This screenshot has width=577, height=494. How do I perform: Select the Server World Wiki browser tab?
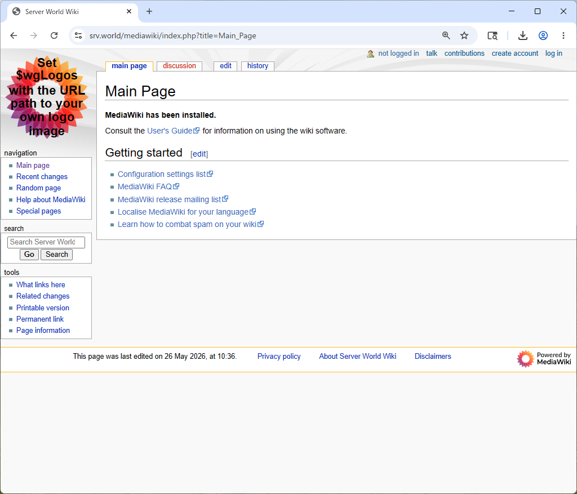73,12
